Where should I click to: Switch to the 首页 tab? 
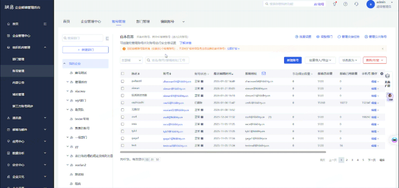(x=67, y=21)
